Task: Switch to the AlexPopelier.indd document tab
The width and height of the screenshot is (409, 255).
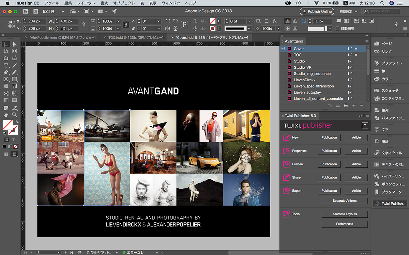Action: click(63, 37)
